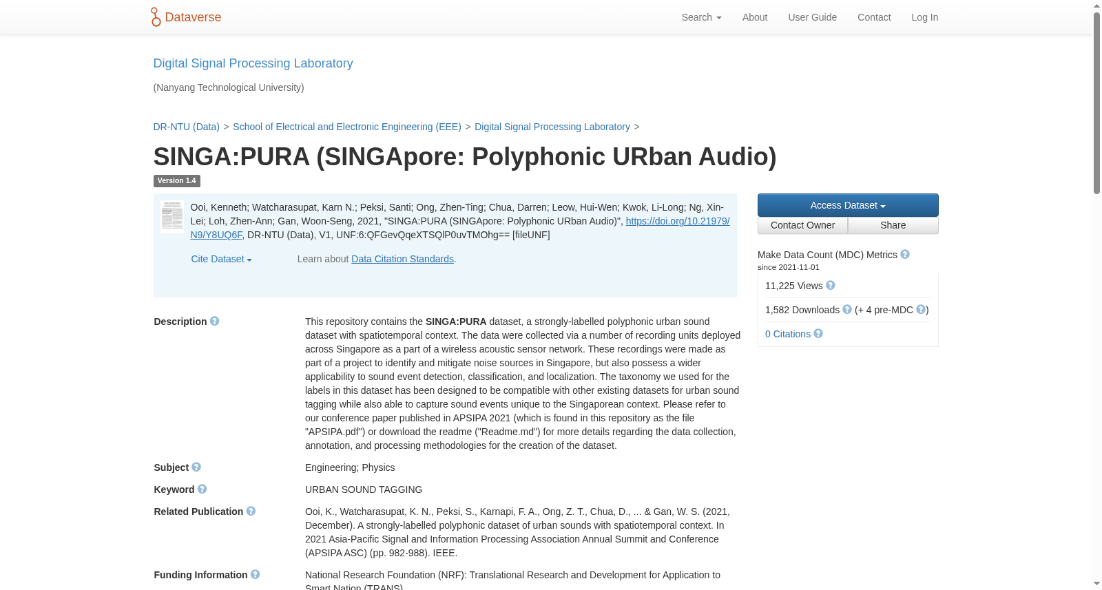The image size is (1102, 590).
Task: Show help tooltip for Keyword field
Action: [202, 489]
